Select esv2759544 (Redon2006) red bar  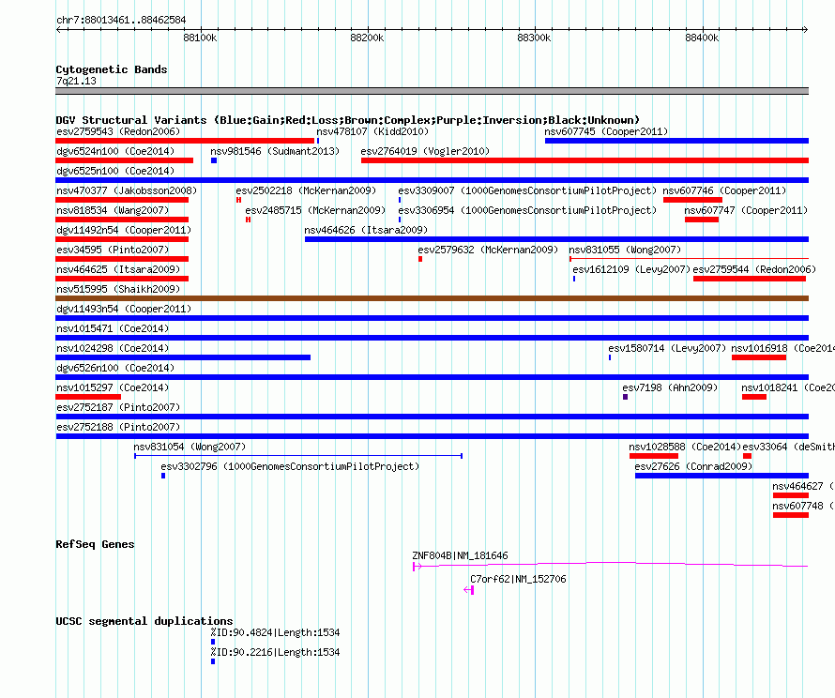[750, 279]
